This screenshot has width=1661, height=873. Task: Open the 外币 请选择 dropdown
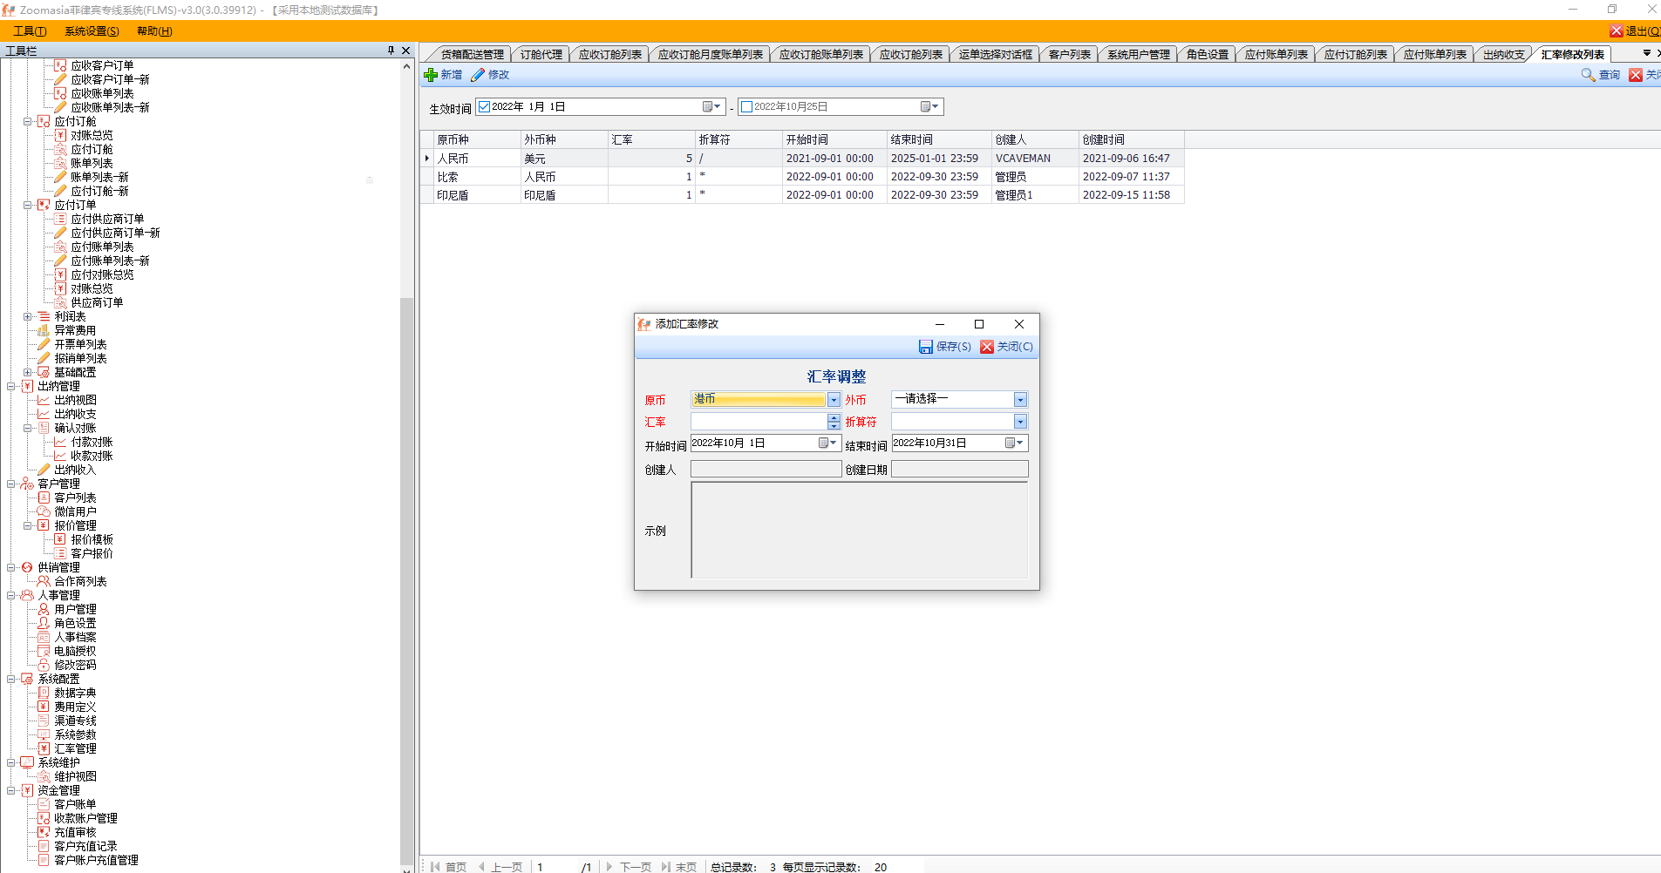[x=1020, y=400]
